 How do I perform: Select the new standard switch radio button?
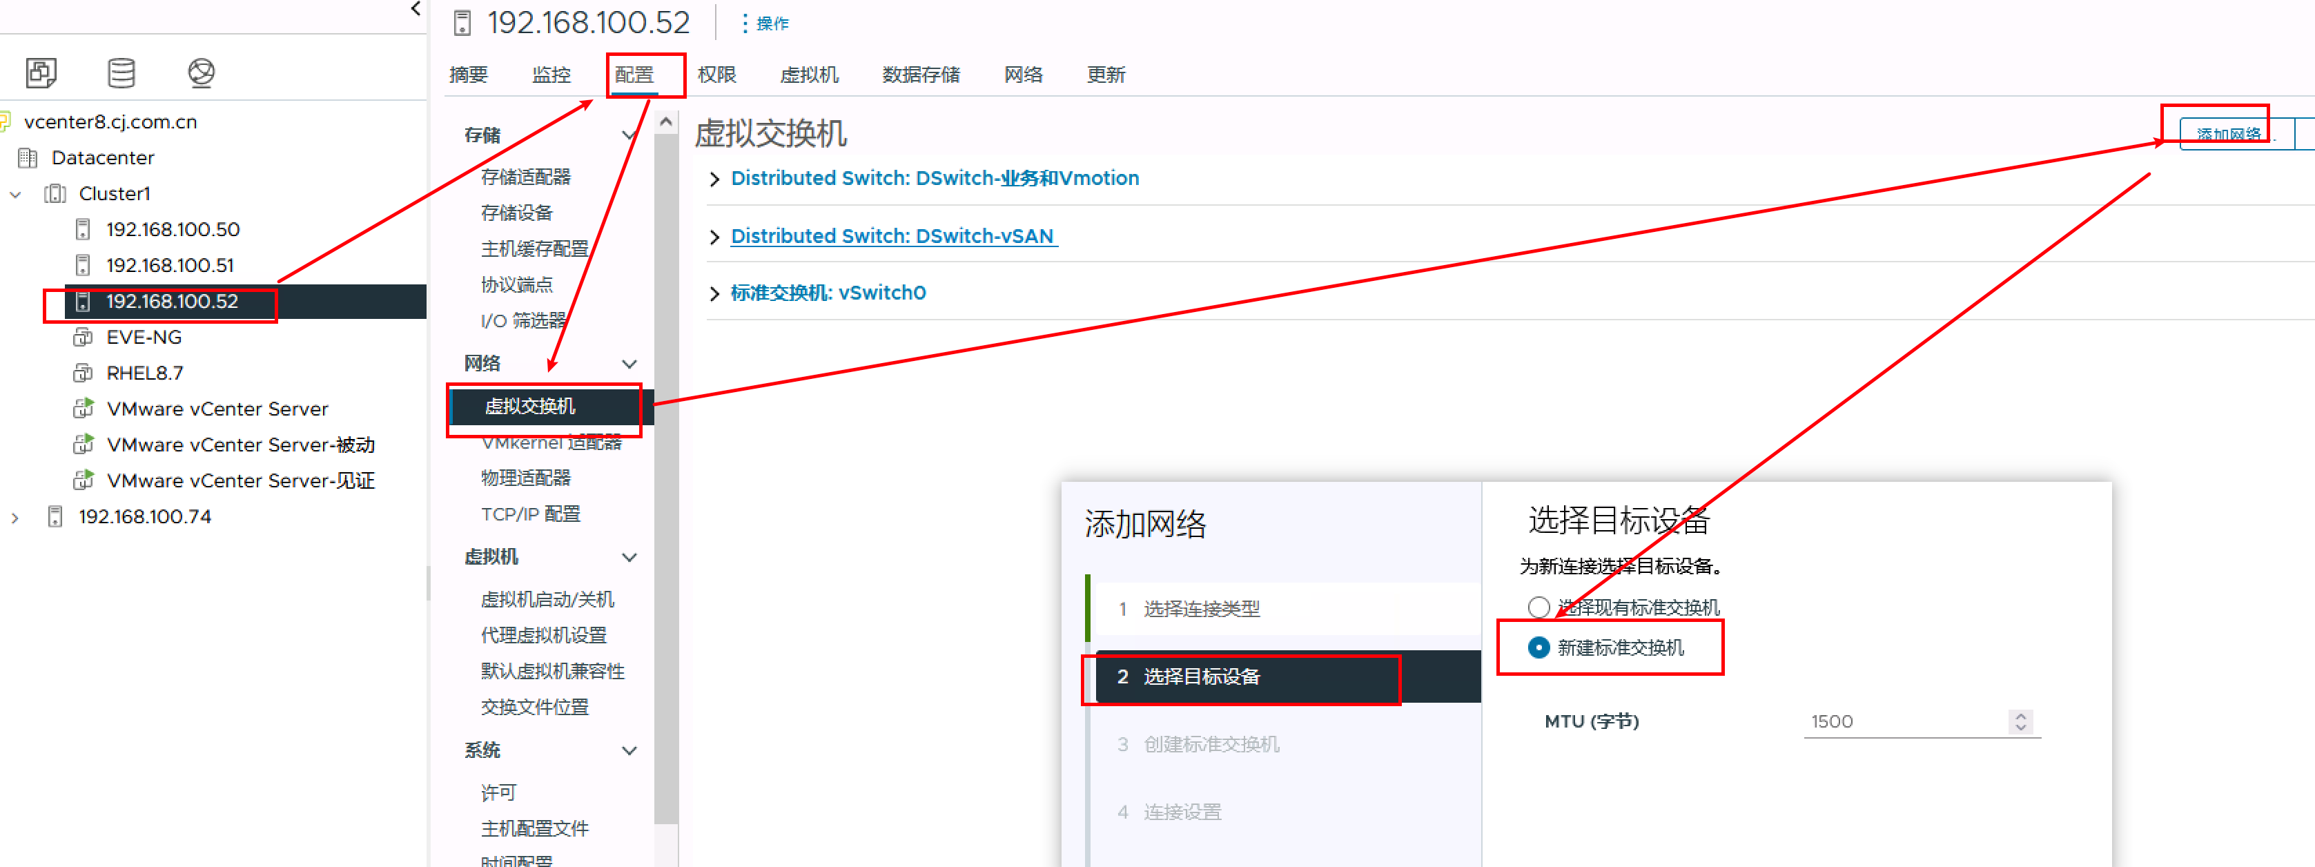click(1539, 647)
